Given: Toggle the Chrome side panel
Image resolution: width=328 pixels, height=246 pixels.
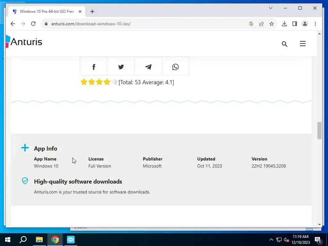Looking at the screenshot, I should pyautogui.click(x=295, y=24).
